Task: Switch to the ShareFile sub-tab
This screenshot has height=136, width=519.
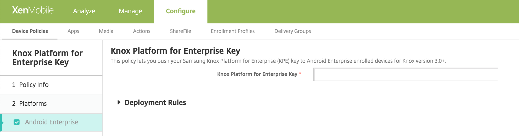Action: coord(180,31)
